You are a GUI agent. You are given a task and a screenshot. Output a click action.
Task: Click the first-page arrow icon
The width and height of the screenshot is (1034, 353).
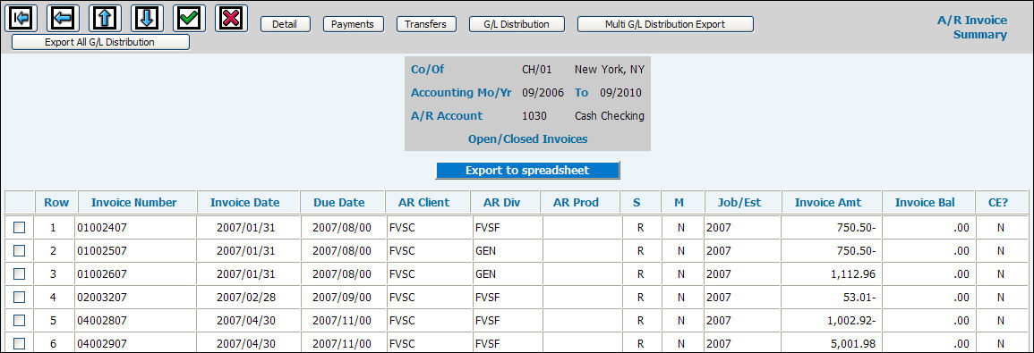click(21, 18)
